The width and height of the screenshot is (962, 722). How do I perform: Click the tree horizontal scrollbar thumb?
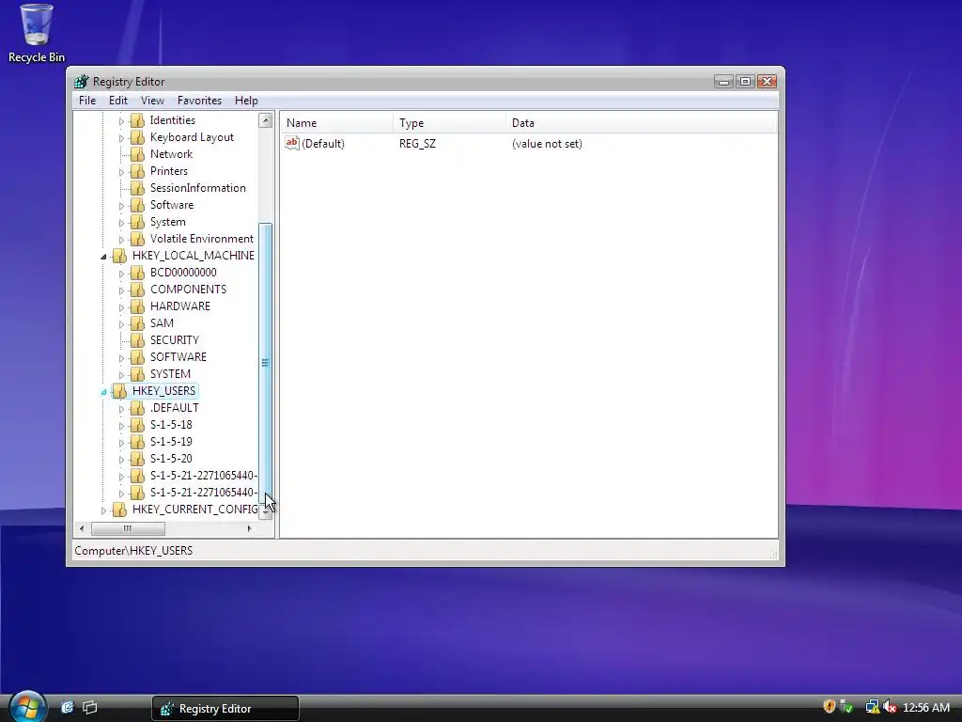pyautogui.click(x=128, y=528)
